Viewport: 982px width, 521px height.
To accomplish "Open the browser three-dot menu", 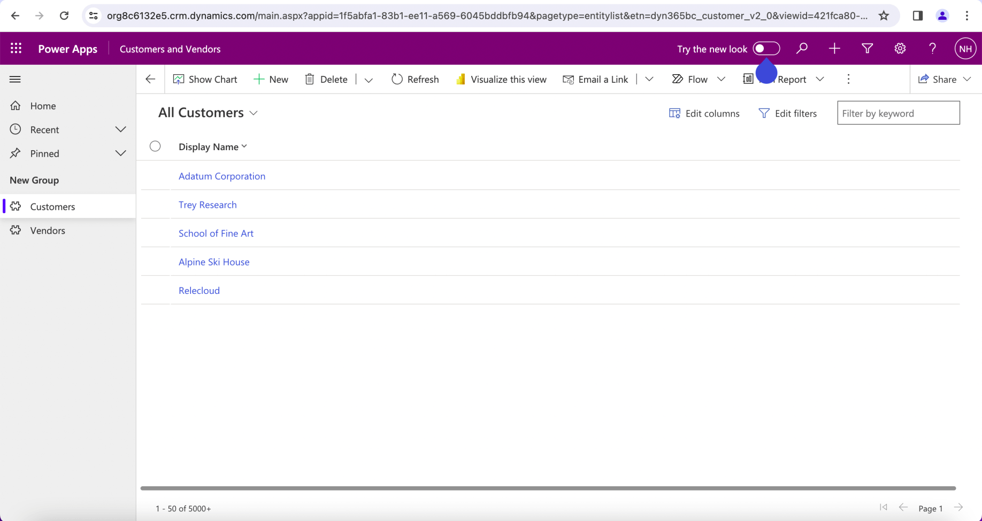I will 967,15.
